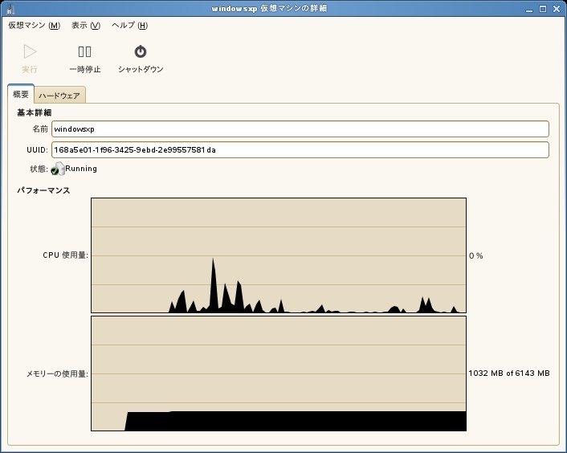Click the メモリーの使用量 label

[x=57, y=373]
